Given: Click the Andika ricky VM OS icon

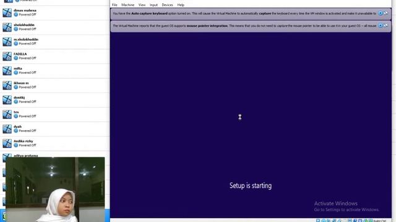Looking at the screenshot, I should (7, 144).
